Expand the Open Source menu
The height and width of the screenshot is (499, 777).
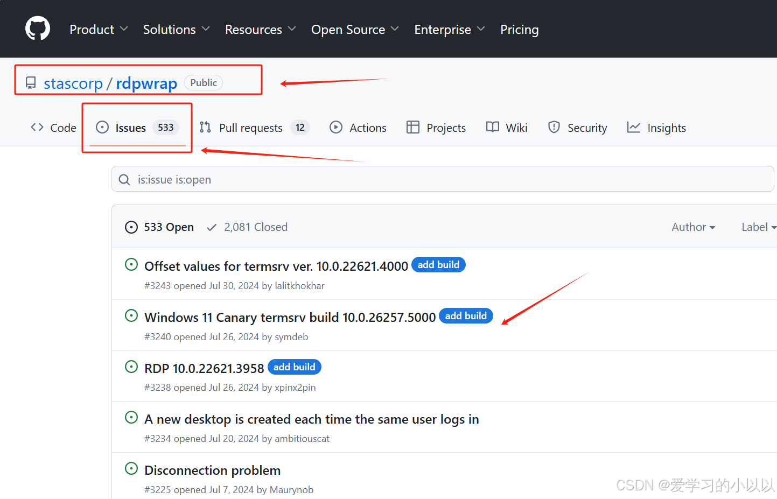point(355,29)
